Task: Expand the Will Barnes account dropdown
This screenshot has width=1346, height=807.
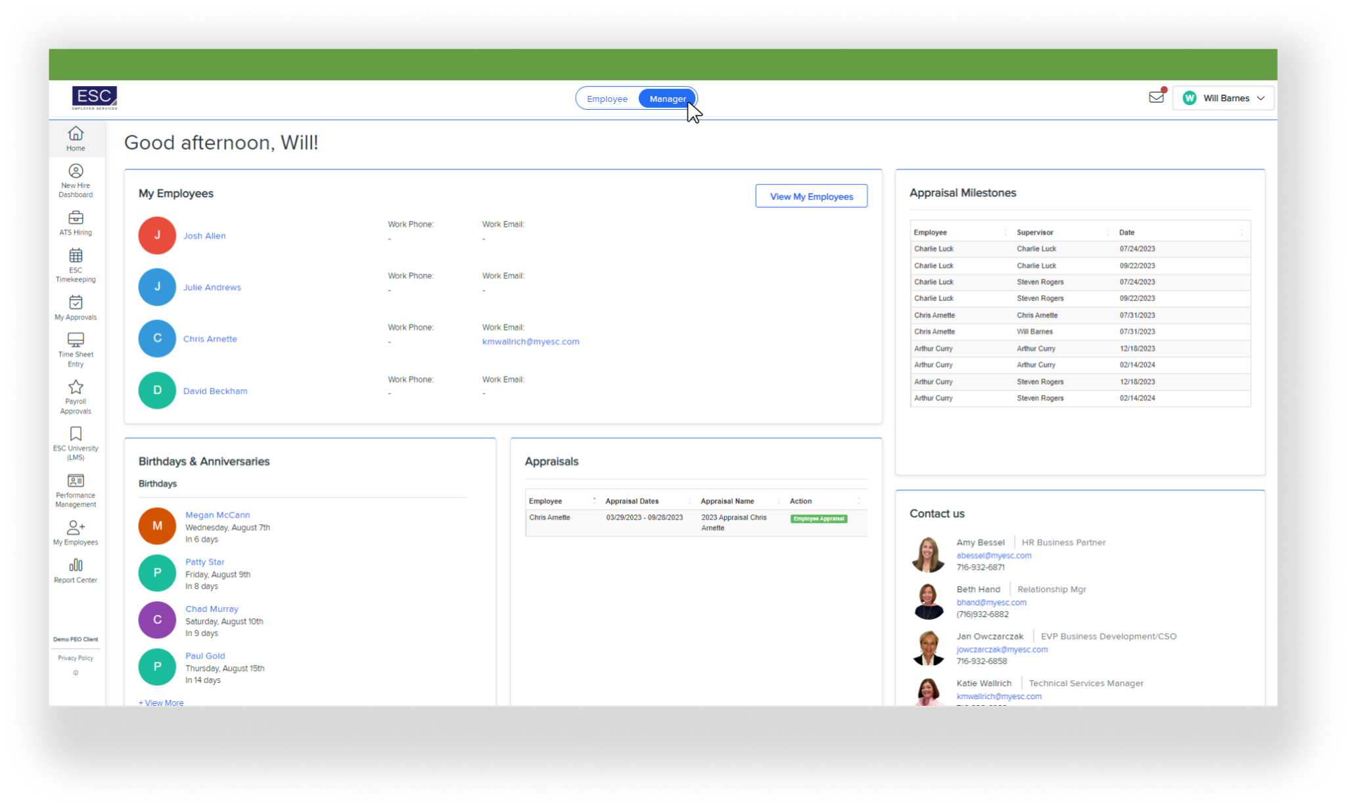Action: coord(1223,98)
